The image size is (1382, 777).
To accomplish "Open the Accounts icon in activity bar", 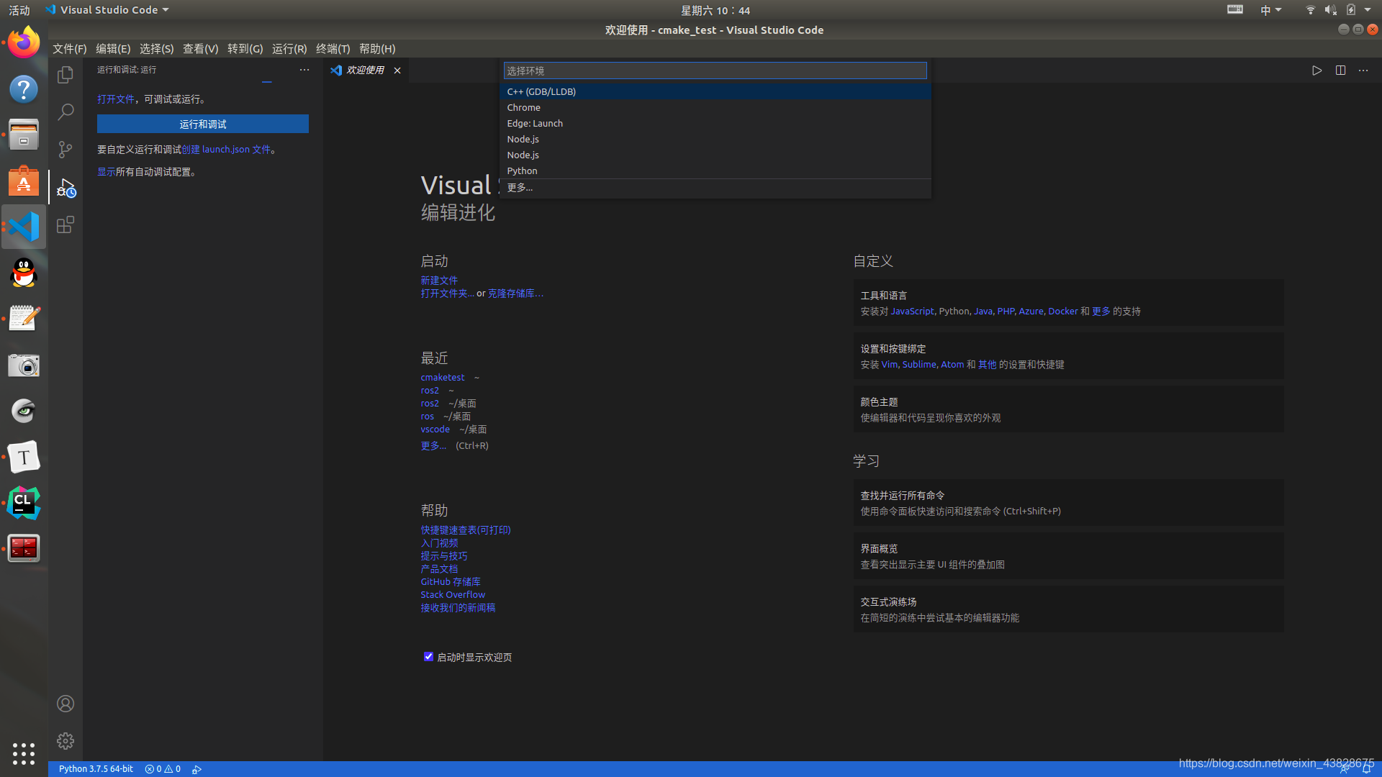I will [x=66, y=704].
